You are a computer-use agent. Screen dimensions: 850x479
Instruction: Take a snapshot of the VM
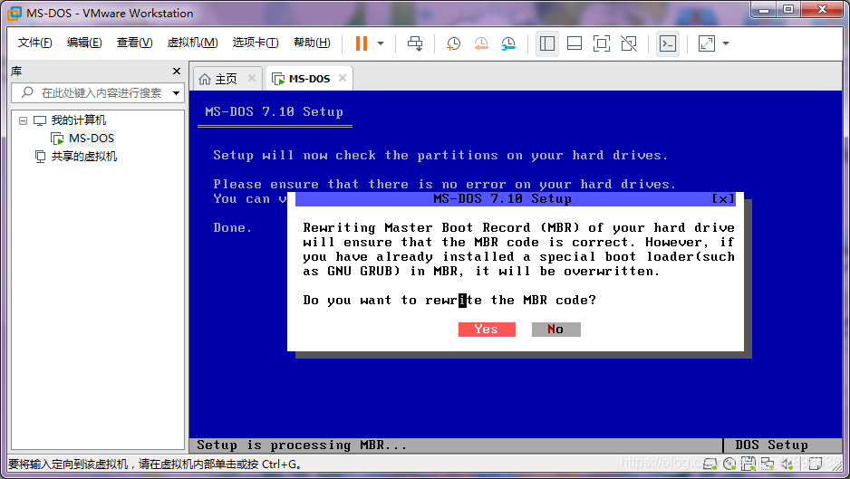coord(453,43)
